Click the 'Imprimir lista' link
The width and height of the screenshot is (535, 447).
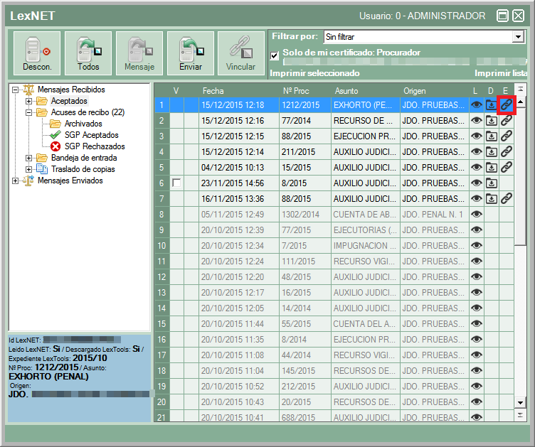click(x=500, y=73)
